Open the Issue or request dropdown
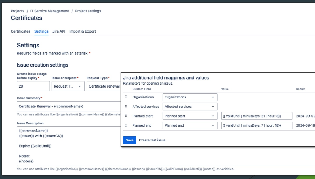The width and height of the screenshot is (315, 179). (x=68, y=86)
